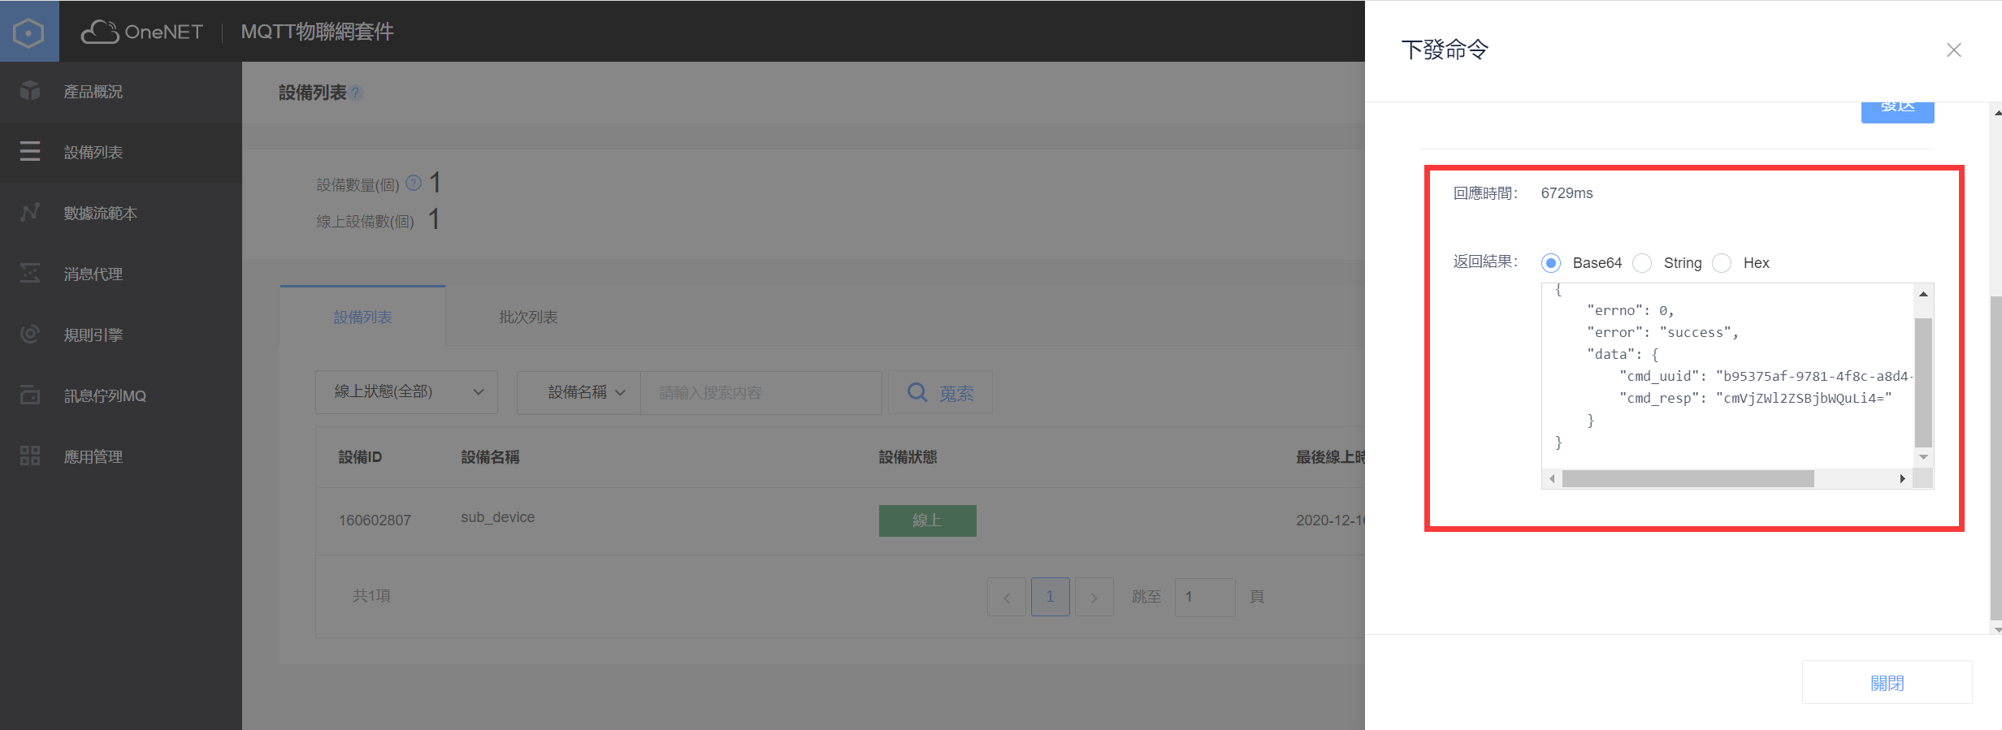Image resolution: width=2002 pixels, height=730 pixels.
Task: Switch to 設備列表 tab
Action: click(x=362, y=317)
